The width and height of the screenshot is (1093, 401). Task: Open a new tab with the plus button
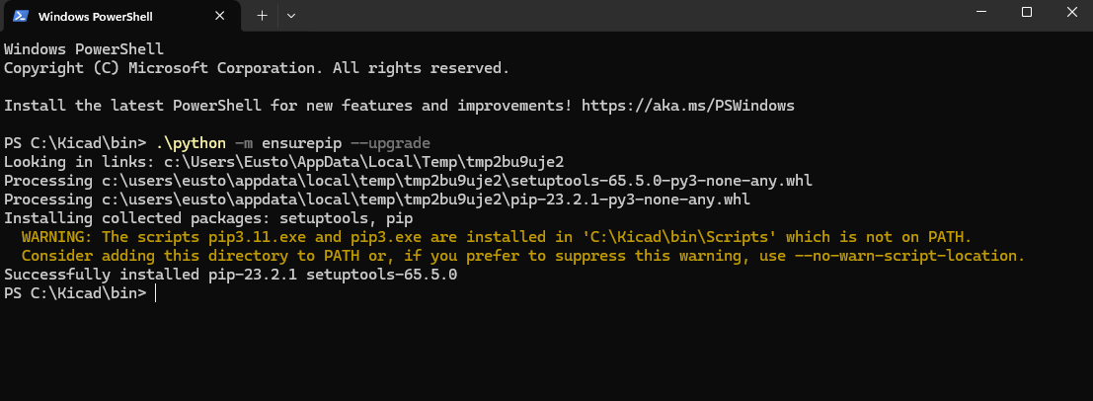click(262, 16)
